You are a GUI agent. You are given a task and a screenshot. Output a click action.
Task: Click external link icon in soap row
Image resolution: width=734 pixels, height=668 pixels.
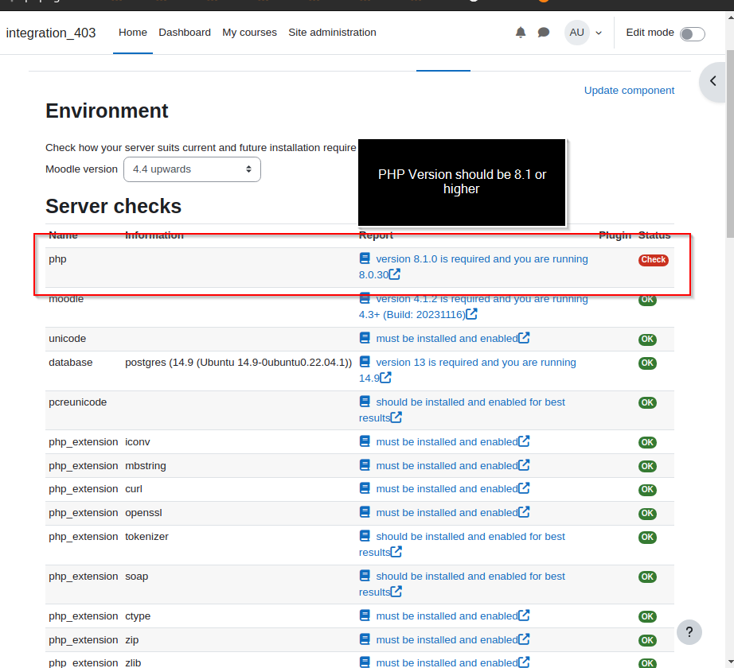click(396, 592)
